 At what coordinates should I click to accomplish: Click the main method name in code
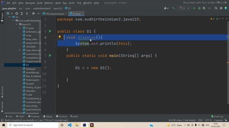coord(114,55)
